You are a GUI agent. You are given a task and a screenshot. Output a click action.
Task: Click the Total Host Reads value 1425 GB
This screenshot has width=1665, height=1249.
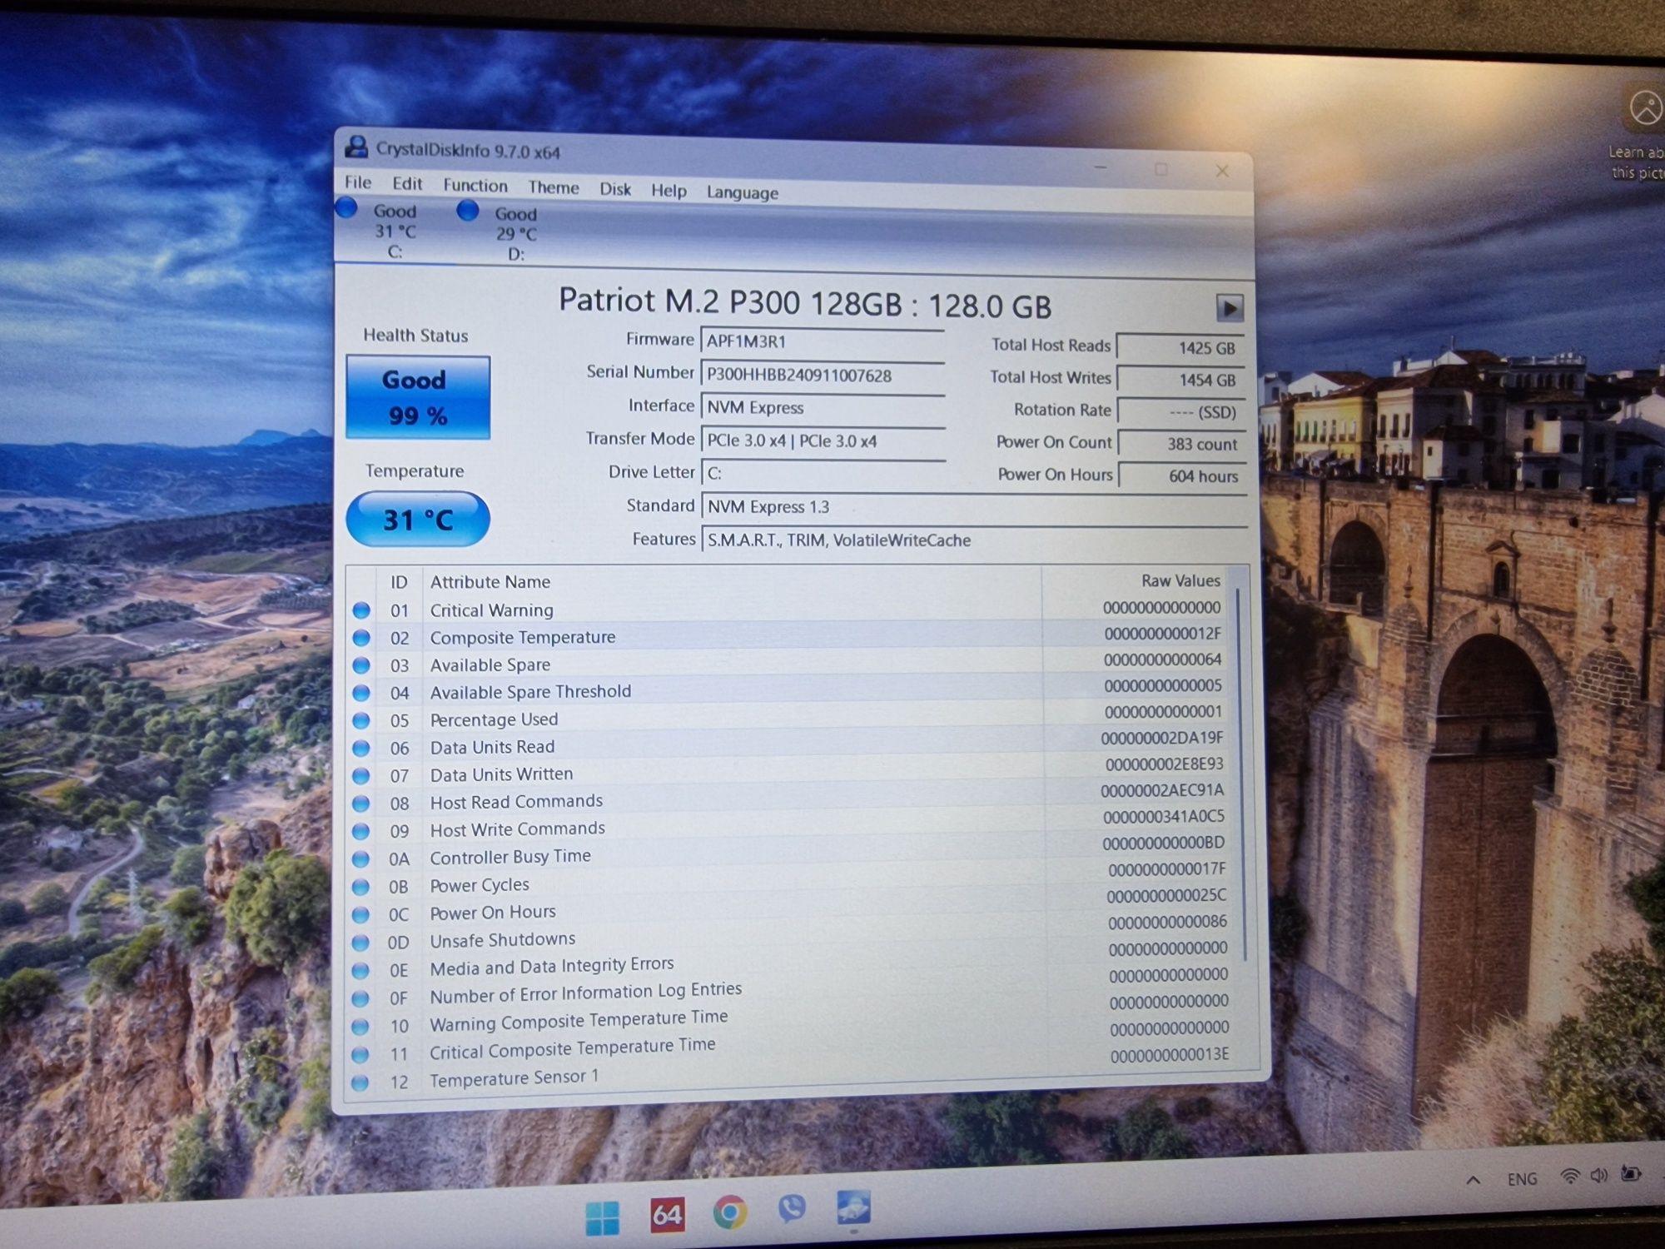pyautogui.click(x=1180, y=348)
